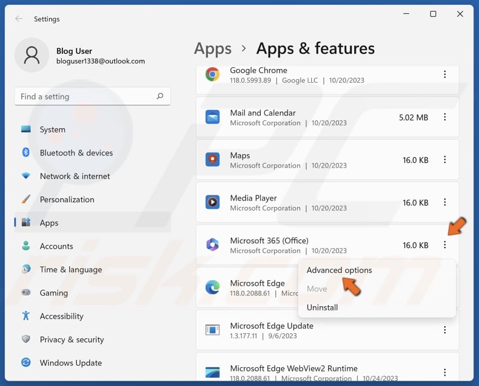Click the Microsoft 365 (Office) app icon
The image size is (479, 386).
[x=212, y=244]
